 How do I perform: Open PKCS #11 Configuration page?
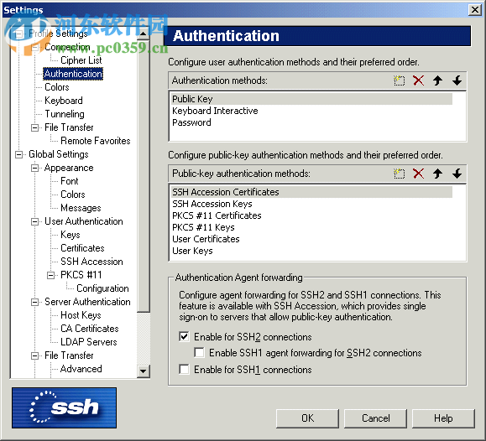click(x=102, y=288)
